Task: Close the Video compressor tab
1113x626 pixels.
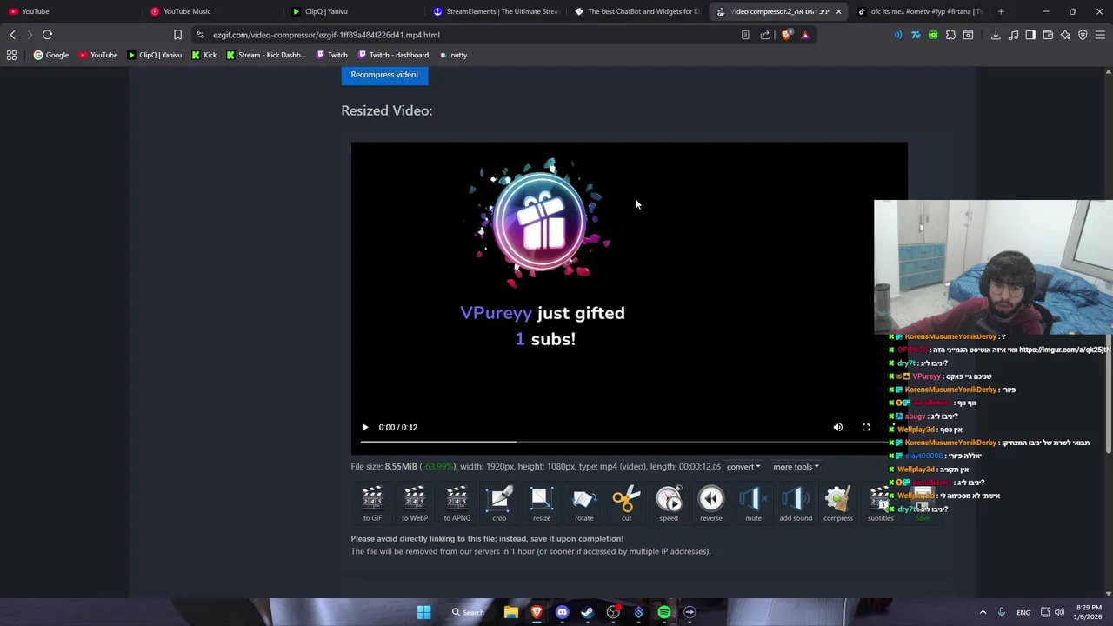Action: click(x=838, y=11)
